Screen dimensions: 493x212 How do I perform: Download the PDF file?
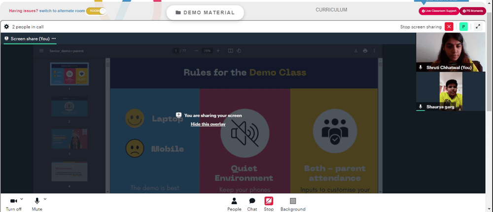(356, 51)
